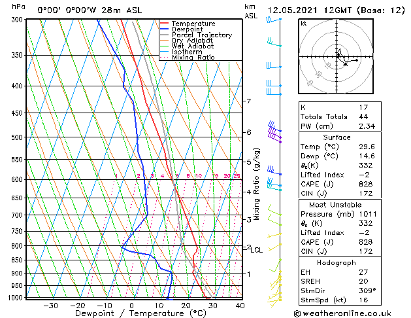Click the hodograph circle center
Viewport: 411px width, 318px height.
coord(337,57)
